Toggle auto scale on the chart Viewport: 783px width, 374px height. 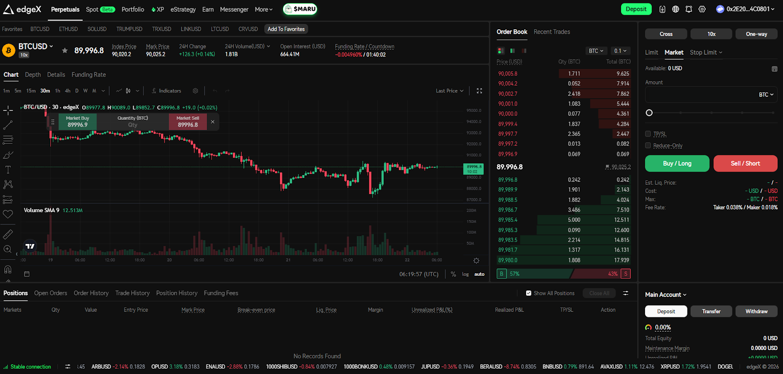click(480, 274)
